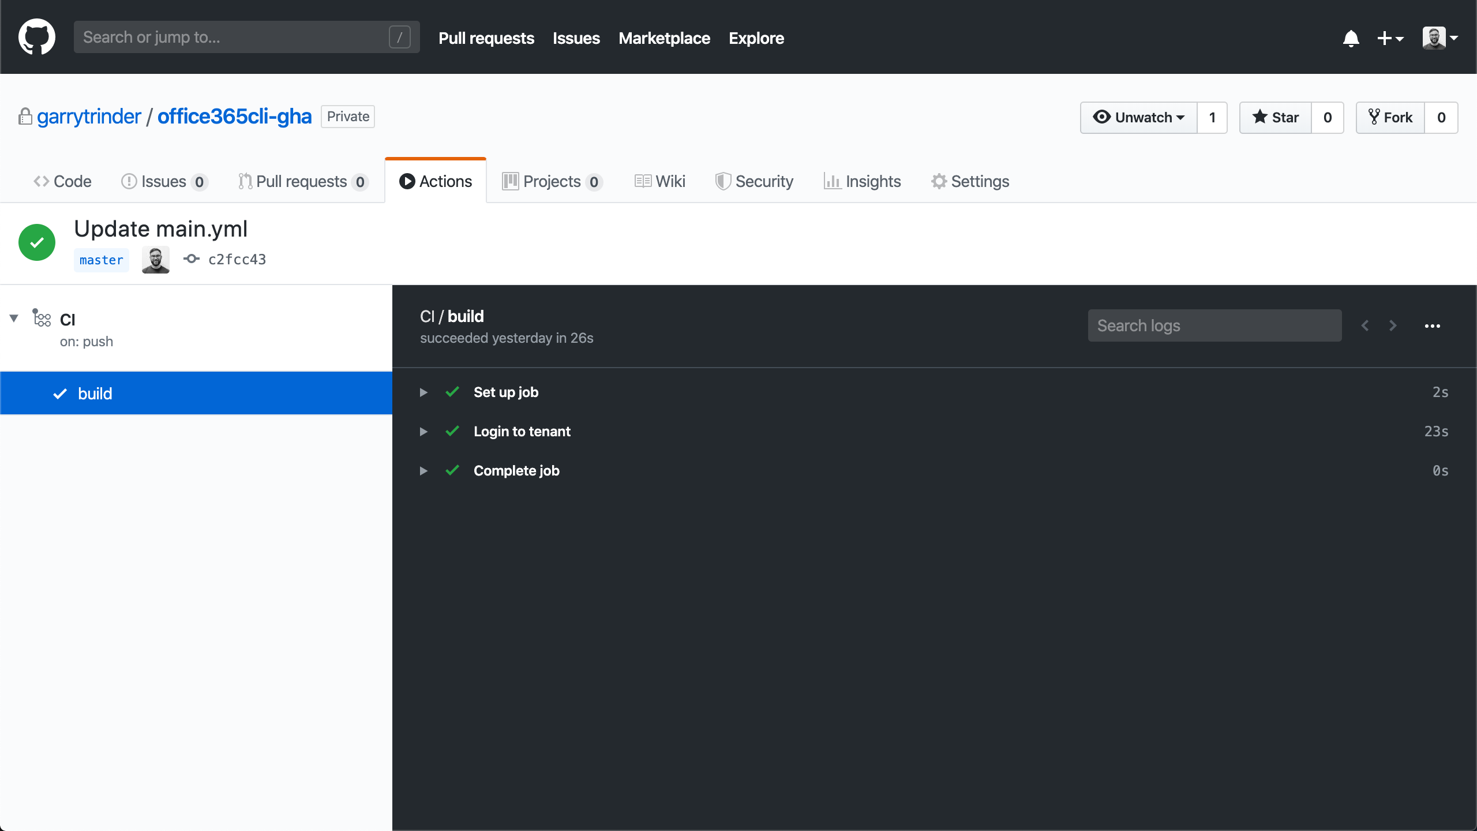Select the Actions tab
Viewport: 1477px width, 831px height.
tap(436, 181)
